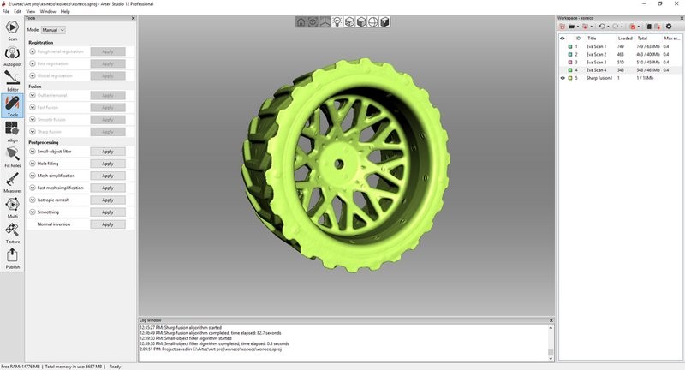The width and height of the screenshot is (685, 370).
Task: Open the Texture tool
Action: [x=12, y=232]
